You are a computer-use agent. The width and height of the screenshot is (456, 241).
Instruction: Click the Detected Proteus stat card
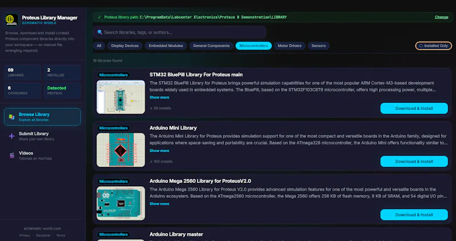[x=62, y=91]
